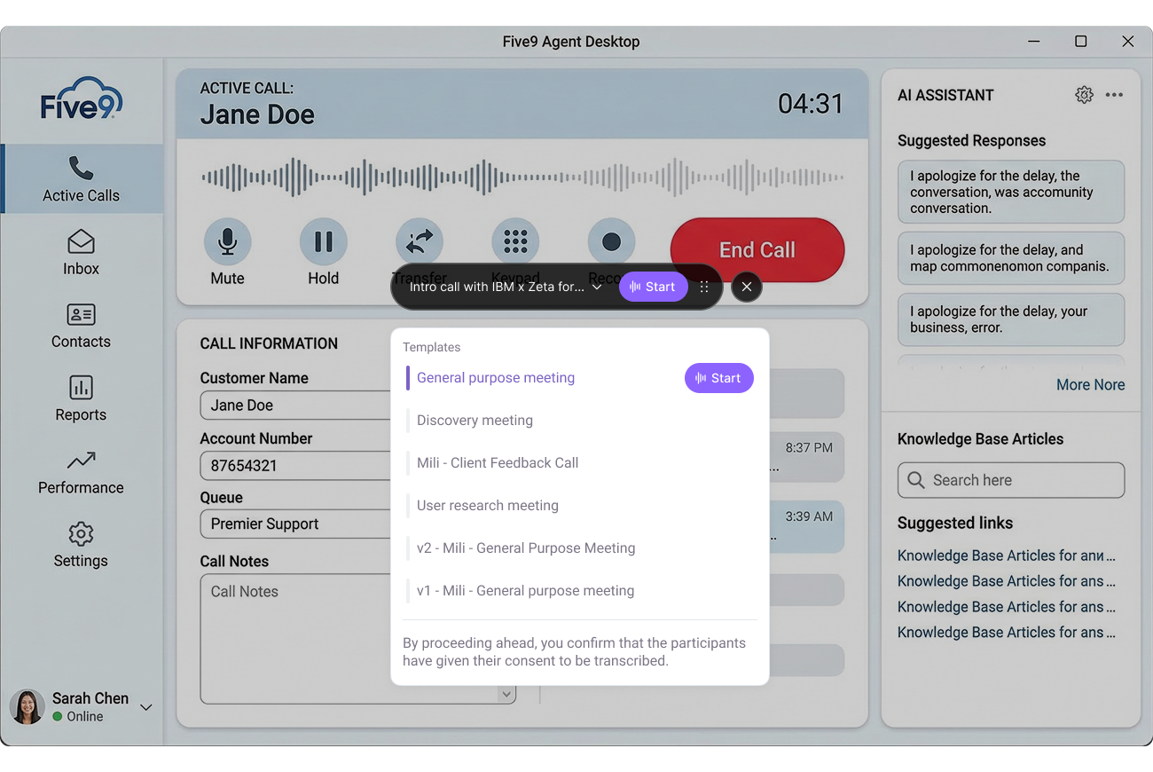Viewport: 1153px width, 772px height.
Task: Open the third suggested Knowledge Base link
Action: (1007, 607)
